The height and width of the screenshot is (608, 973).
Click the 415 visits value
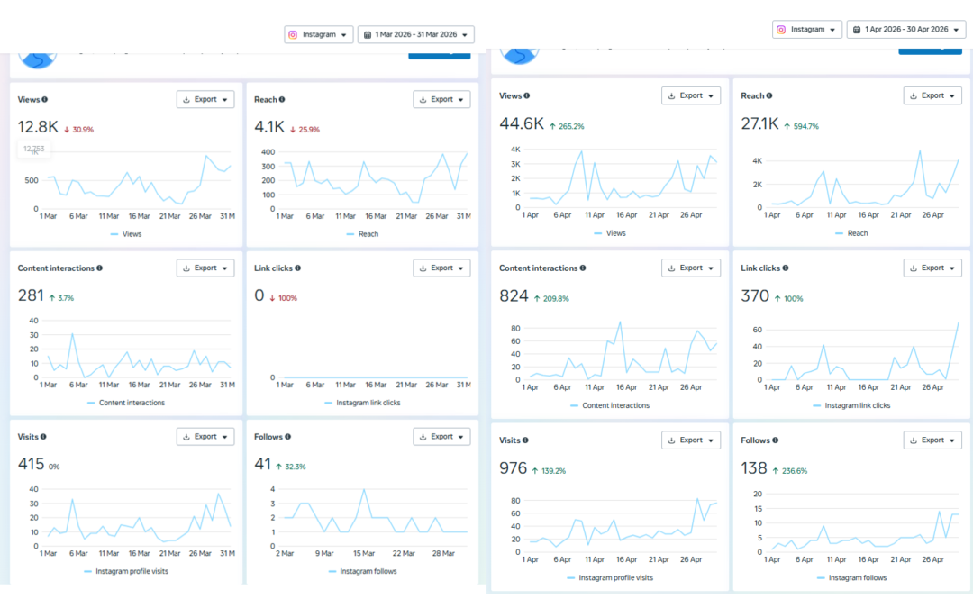coord(31,464)
